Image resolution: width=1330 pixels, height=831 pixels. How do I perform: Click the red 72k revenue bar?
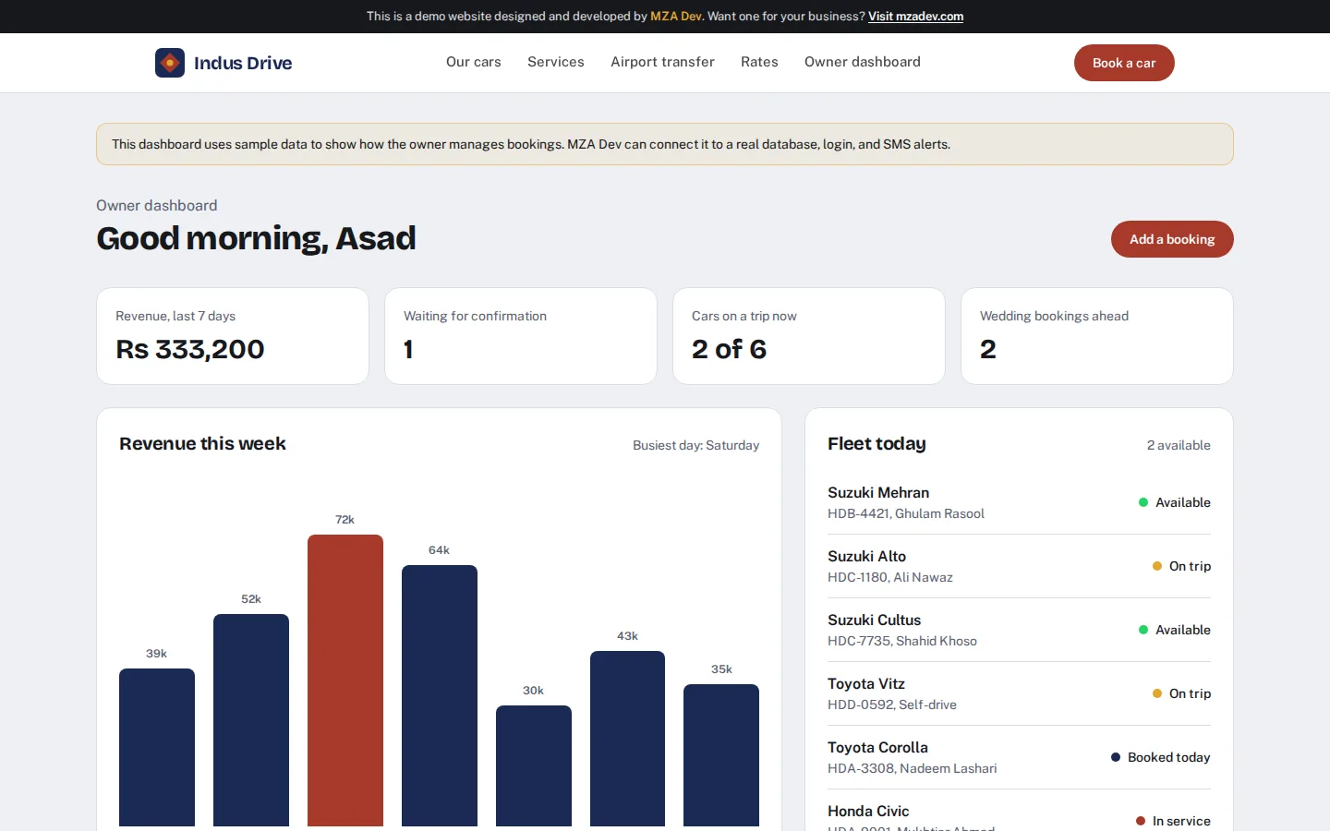[345, 680]
